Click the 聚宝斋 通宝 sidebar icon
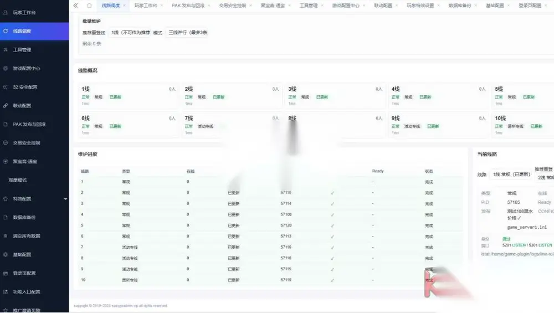 point(6,161)
